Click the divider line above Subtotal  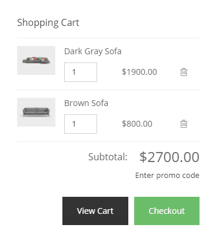tap(108, 141)
